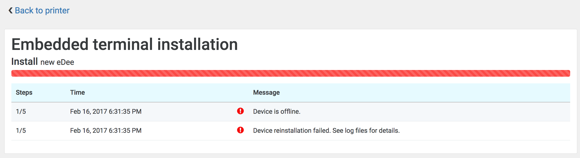The height and width of the screenshot is (158, 580).
Task: Click the word printer in back link
Action: [57, 11]
